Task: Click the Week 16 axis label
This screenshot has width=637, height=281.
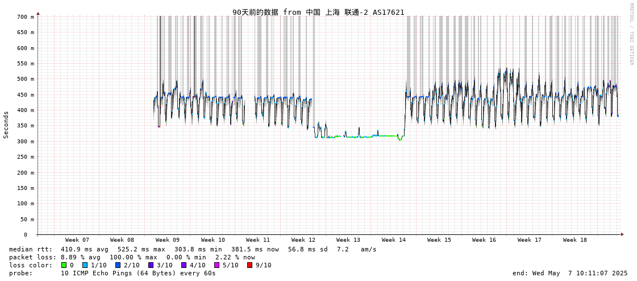Action: click(x=484, y=240)
